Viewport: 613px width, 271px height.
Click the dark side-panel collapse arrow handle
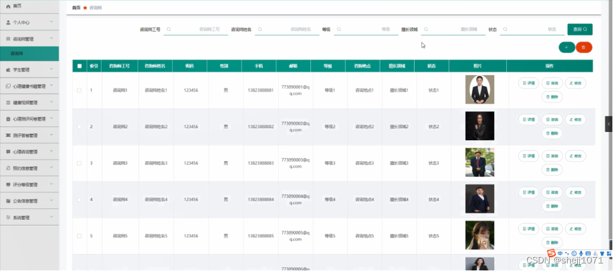point(609,124)
